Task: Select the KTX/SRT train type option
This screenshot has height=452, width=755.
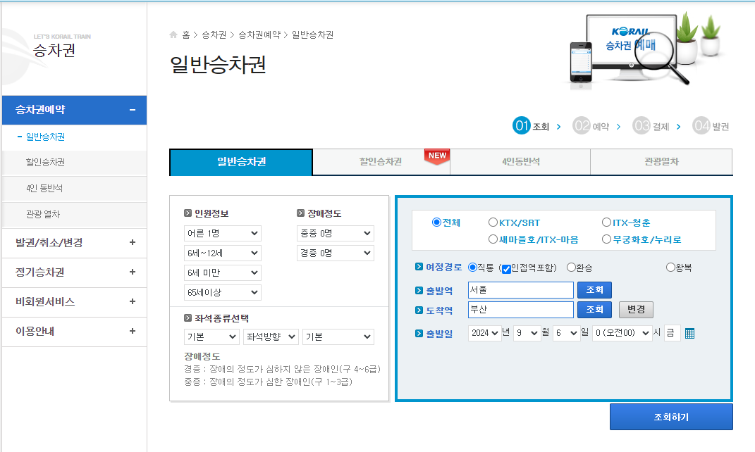Action: (493, 222)
